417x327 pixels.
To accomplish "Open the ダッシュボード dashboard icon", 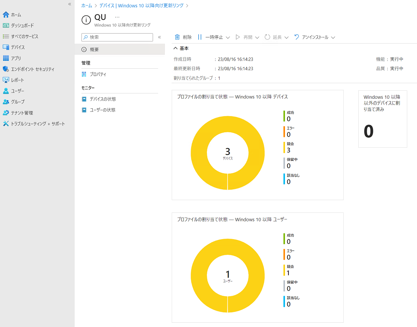I will (x=6, y=25).
